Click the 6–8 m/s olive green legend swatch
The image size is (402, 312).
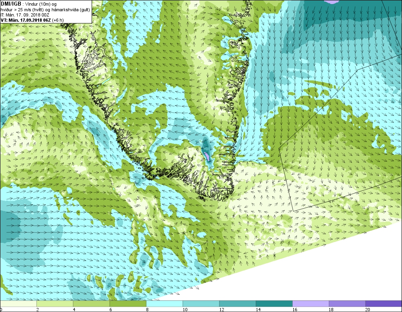click(x=128, y=304)
